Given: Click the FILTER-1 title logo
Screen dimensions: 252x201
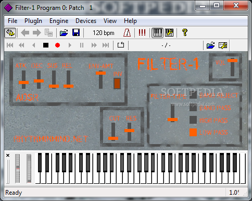Looking at the screenshot, I should pyautogui.click(x=168, y=64).
